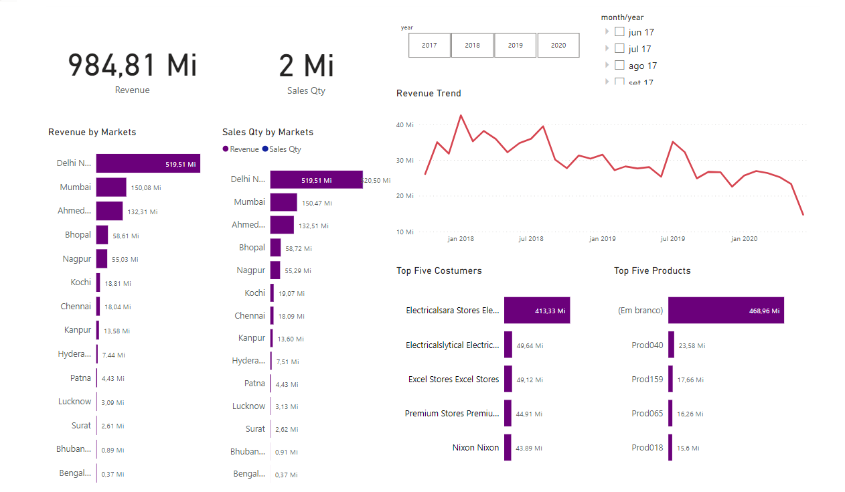Click the Nixon Nixon bar in Top Five Costumers
Screen dimensions: 845x492
pyautogui.click(x=508, y=446)
